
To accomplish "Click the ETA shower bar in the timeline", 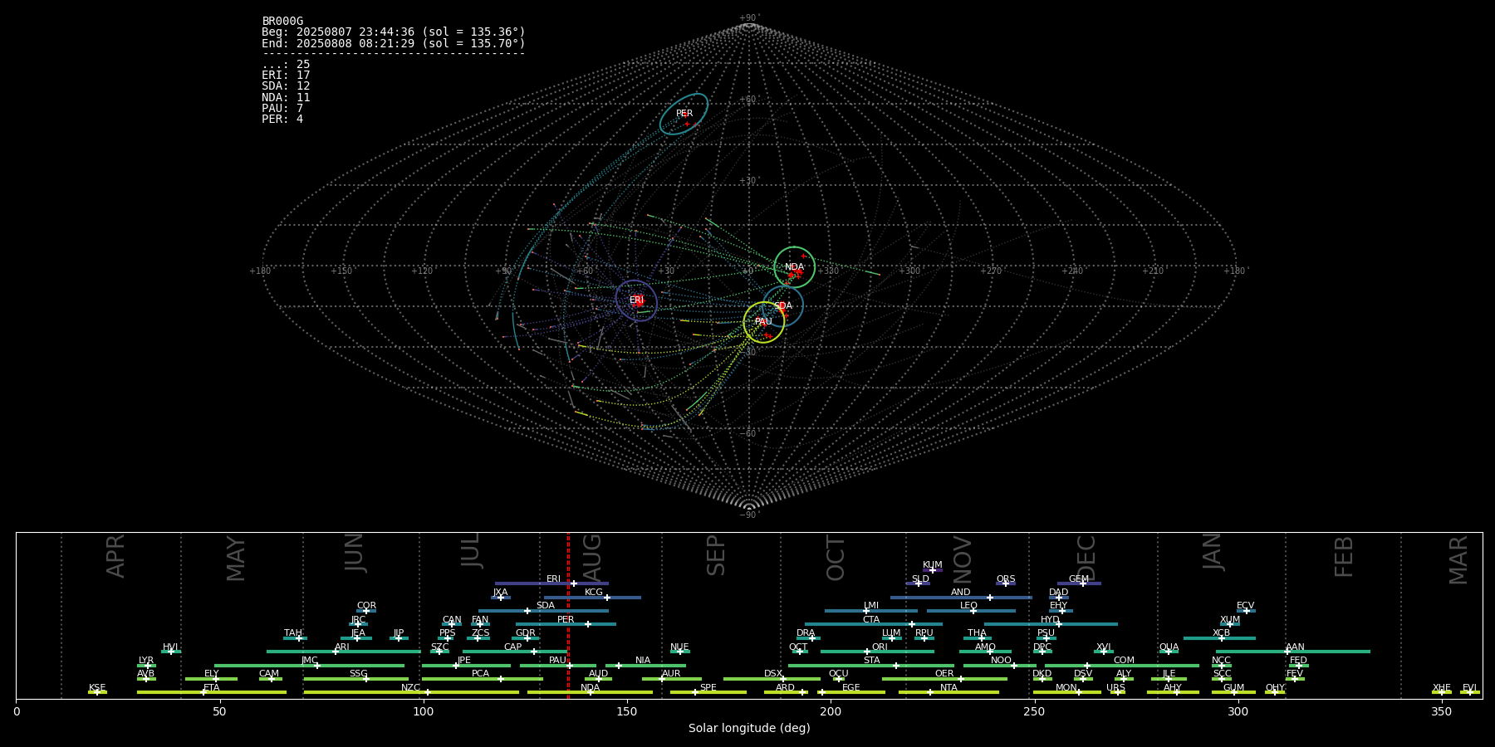I will tap(212, 692).
